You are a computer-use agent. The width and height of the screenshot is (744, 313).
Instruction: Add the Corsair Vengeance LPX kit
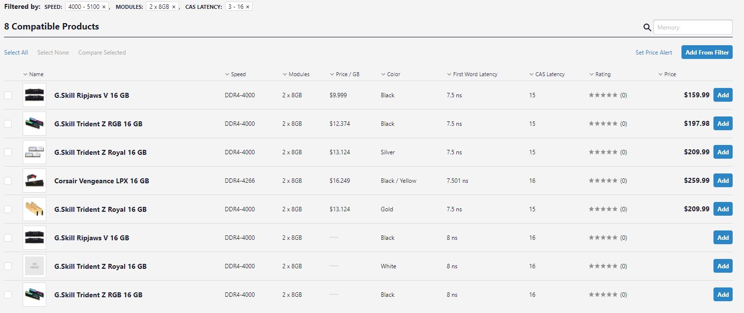[x=723, y=181]
